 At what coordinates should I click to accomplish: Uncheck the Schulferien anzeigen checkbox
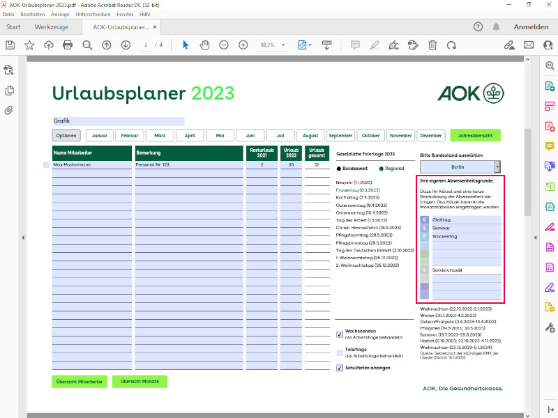click(340, 368)
